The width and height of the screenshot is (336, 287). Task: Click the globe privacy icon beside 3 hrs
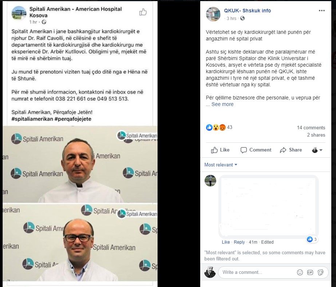click(x=242, y=19)
